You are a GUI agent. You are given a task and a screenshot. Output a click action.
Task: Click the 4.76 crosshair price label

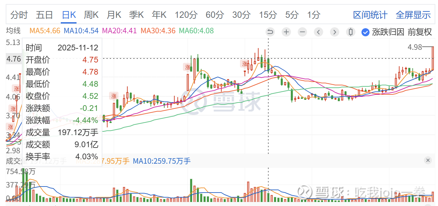pyautogui.click(x=14, y=59)
